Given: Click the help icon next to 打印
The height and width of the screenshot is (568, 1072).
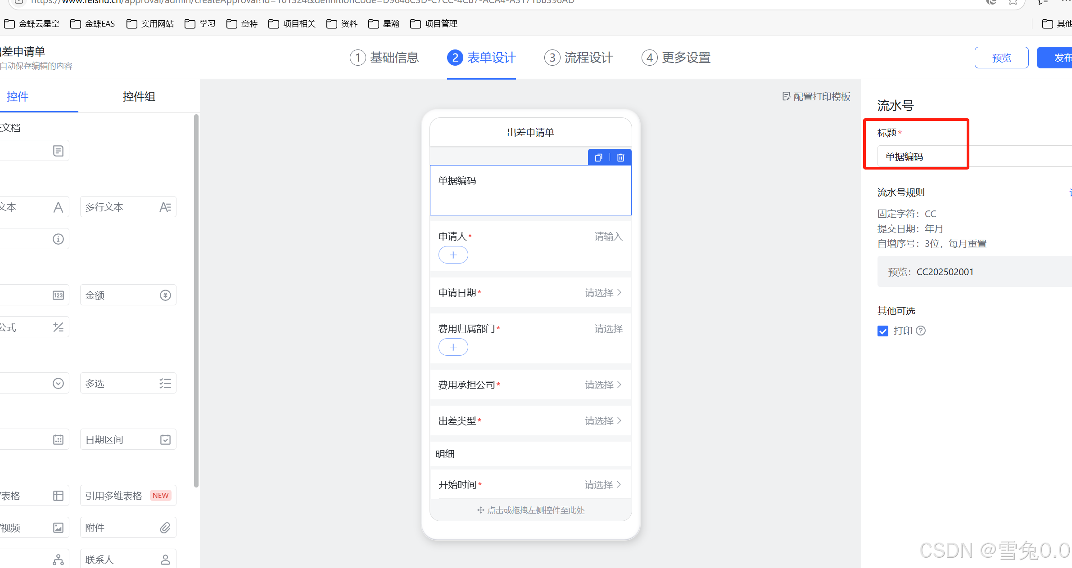Looking at the screenshot, I should point(921,331).
